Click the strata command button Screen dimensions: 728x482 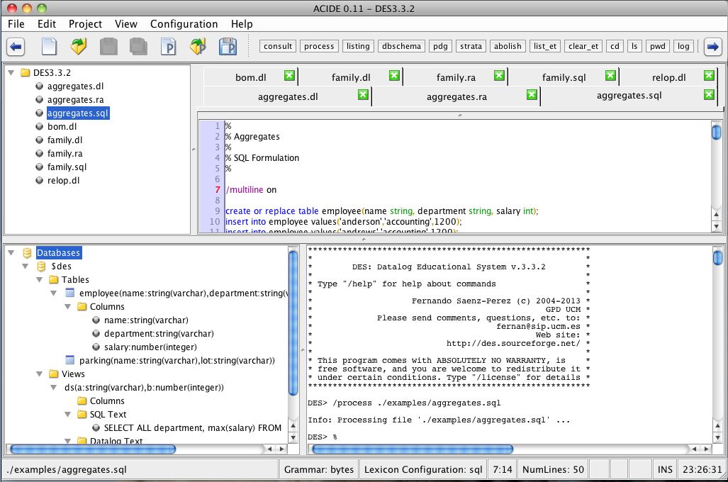click(471, 46)
